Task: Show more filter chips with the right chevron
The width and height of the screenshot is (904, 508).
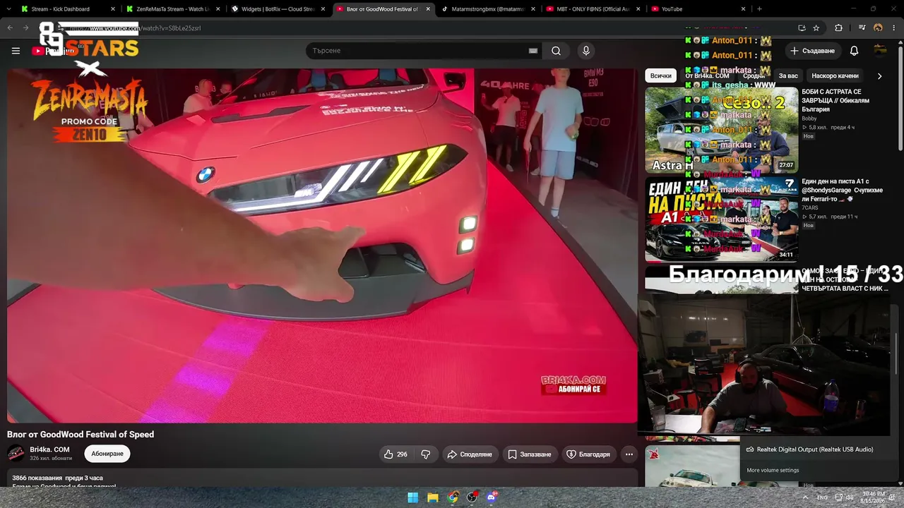Action: tap(879, 75)
